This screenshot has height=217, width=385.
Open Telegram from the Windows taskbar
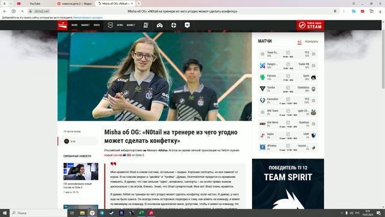[102, 213]
